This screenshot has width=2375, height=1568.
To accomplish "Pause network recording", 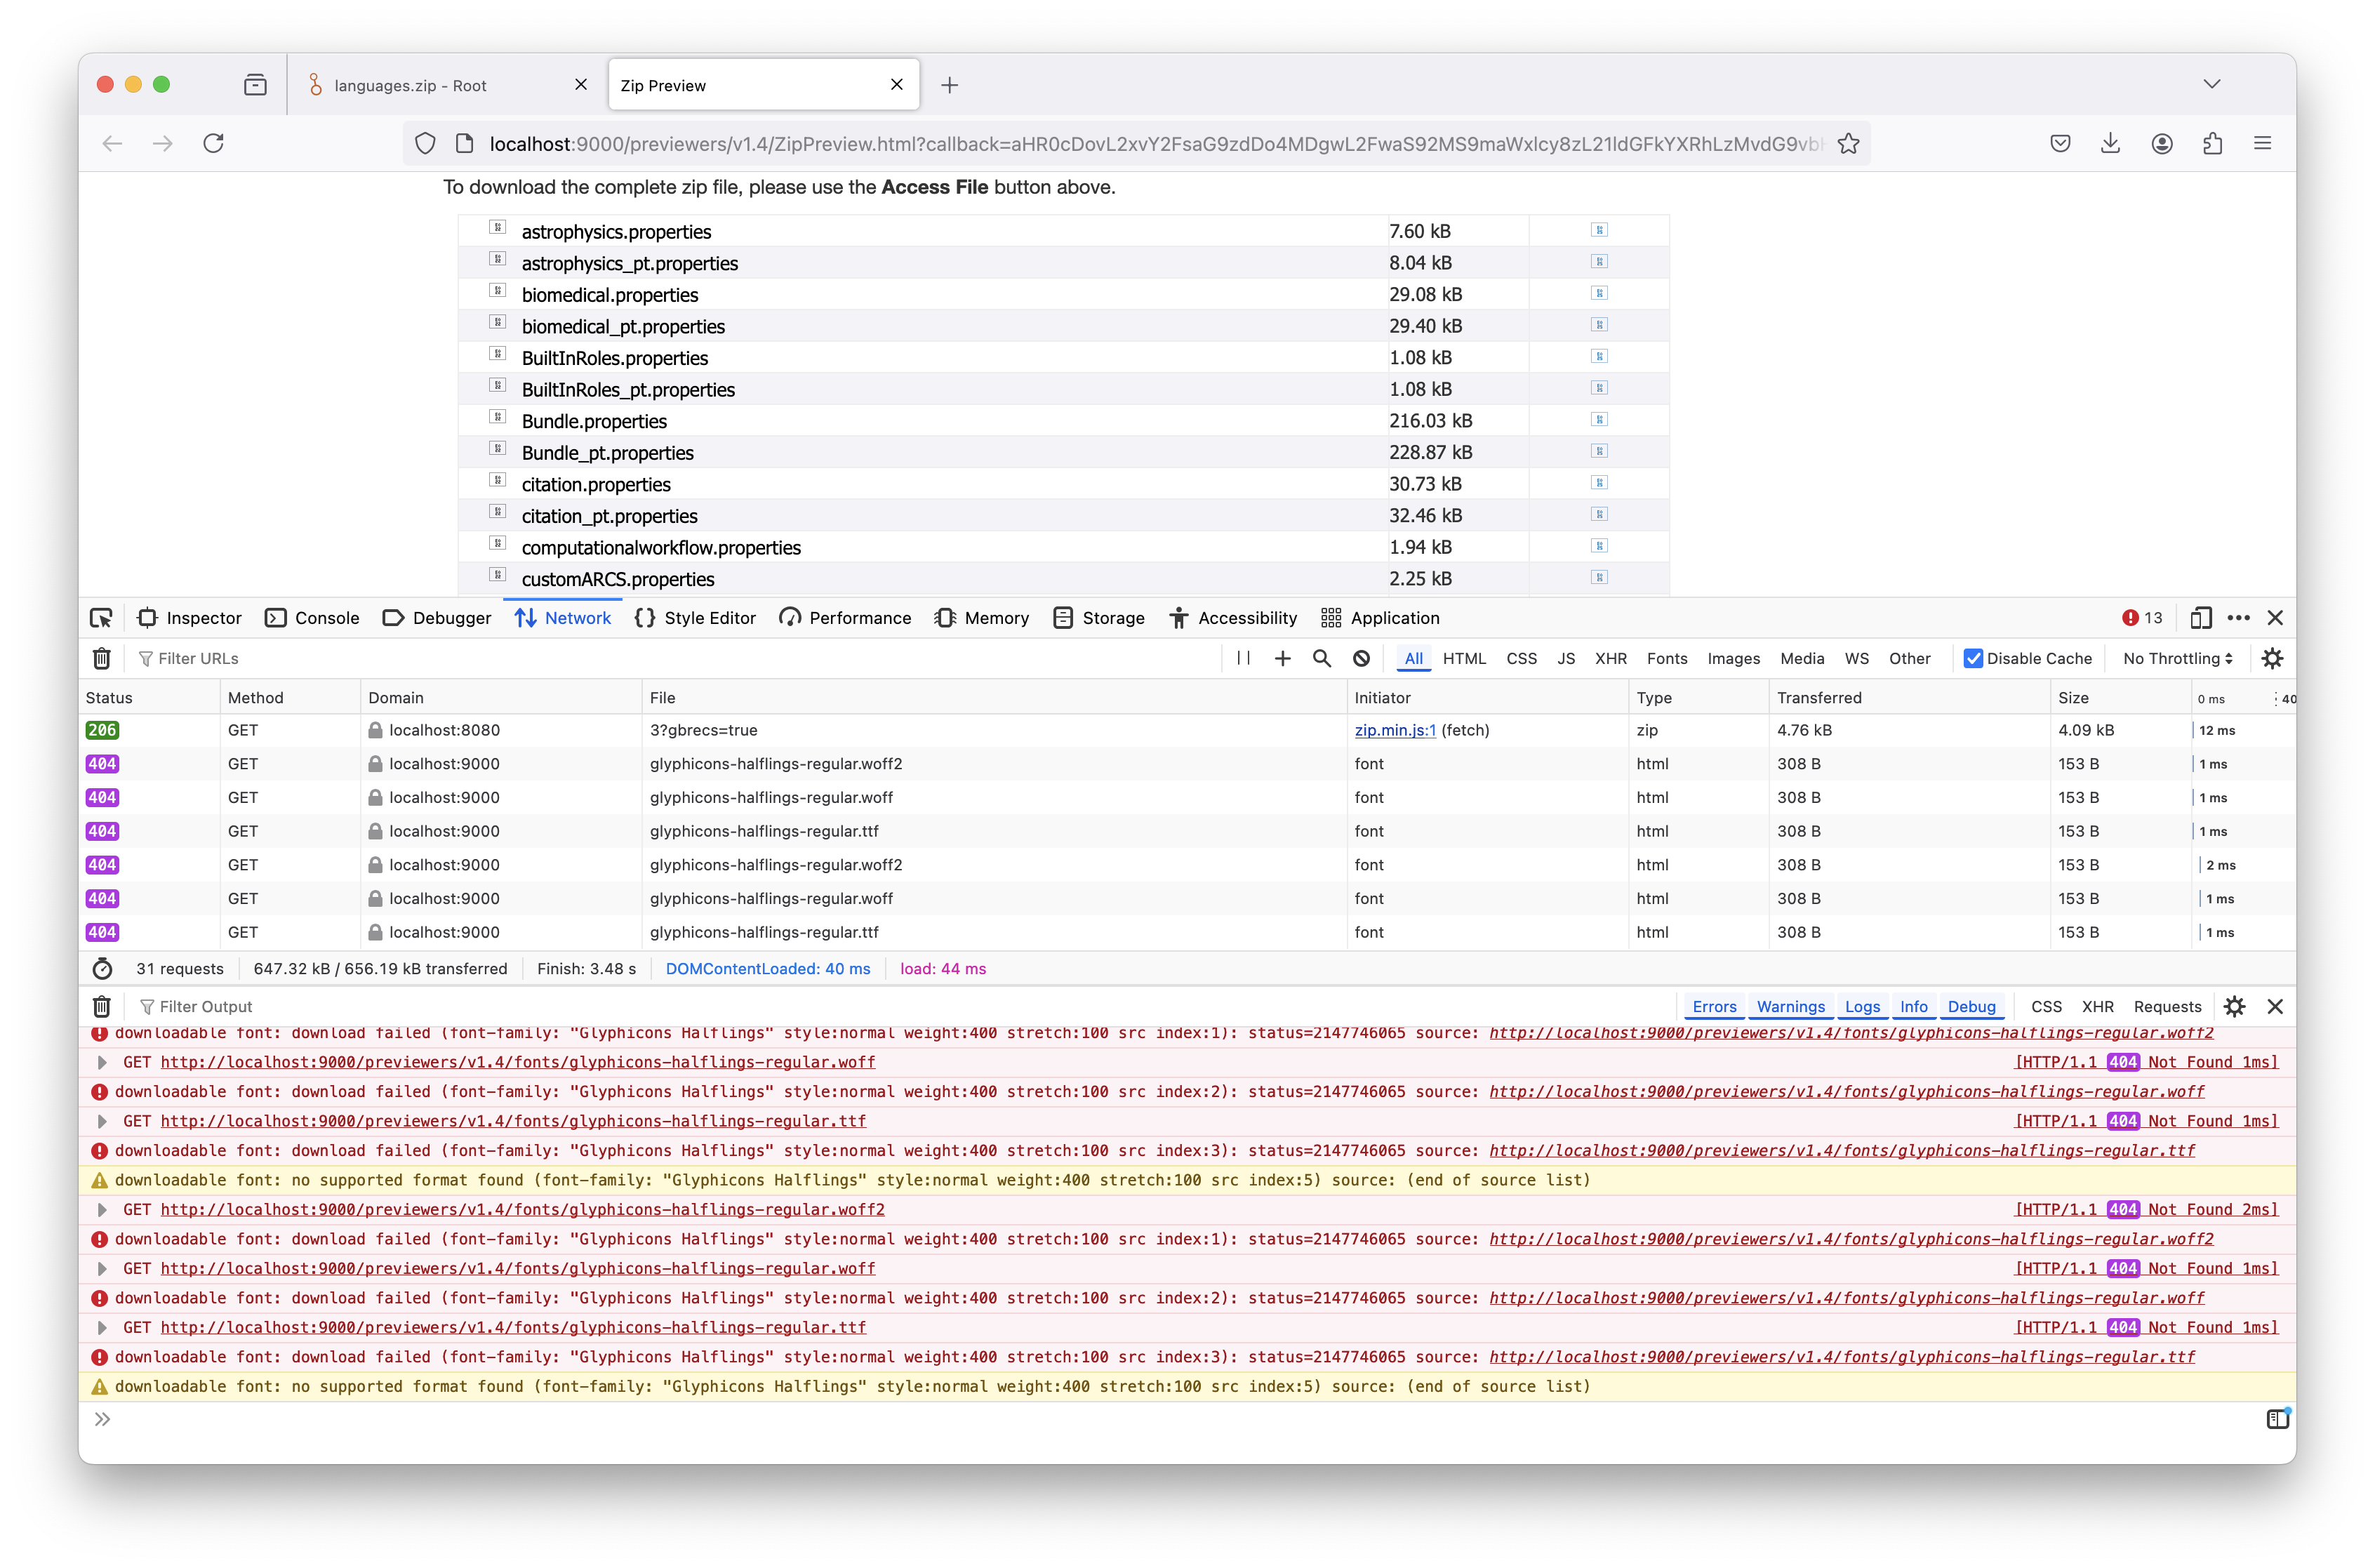I will click(x=1243, y=658).
